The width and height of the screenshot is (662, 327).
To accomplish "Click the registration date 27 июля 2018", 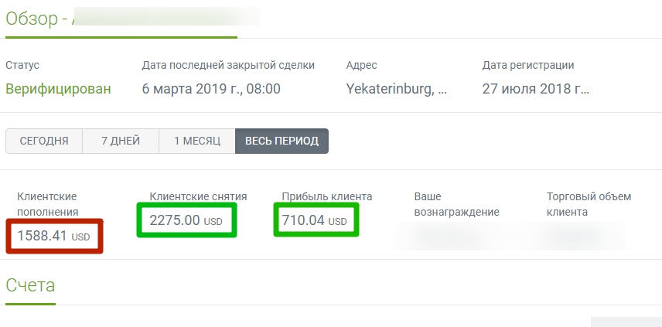I will [536, 89].
